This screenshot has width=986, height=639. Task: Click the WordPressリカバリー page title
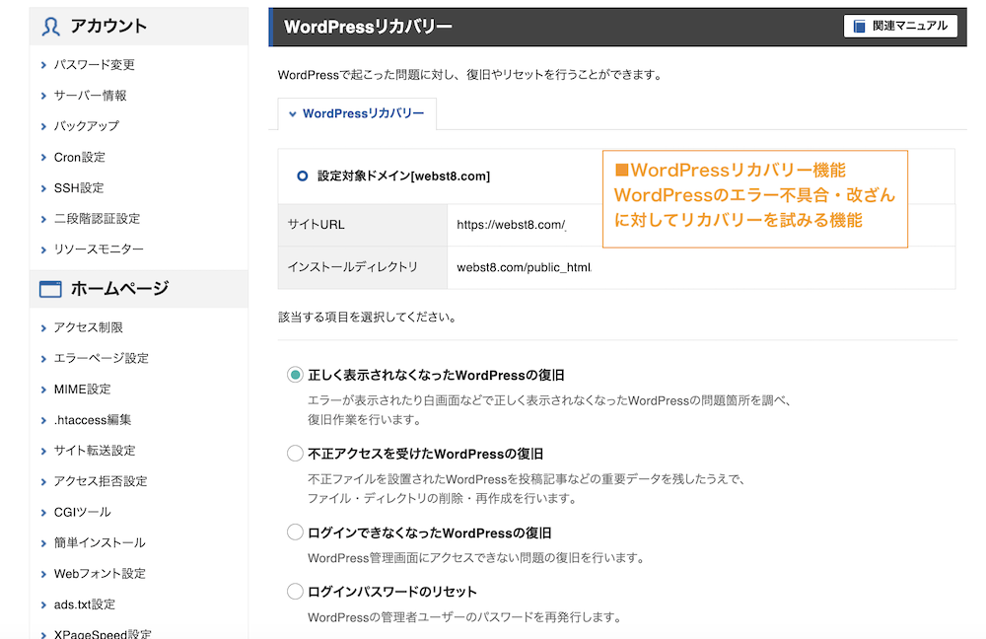tap(368, 27)
